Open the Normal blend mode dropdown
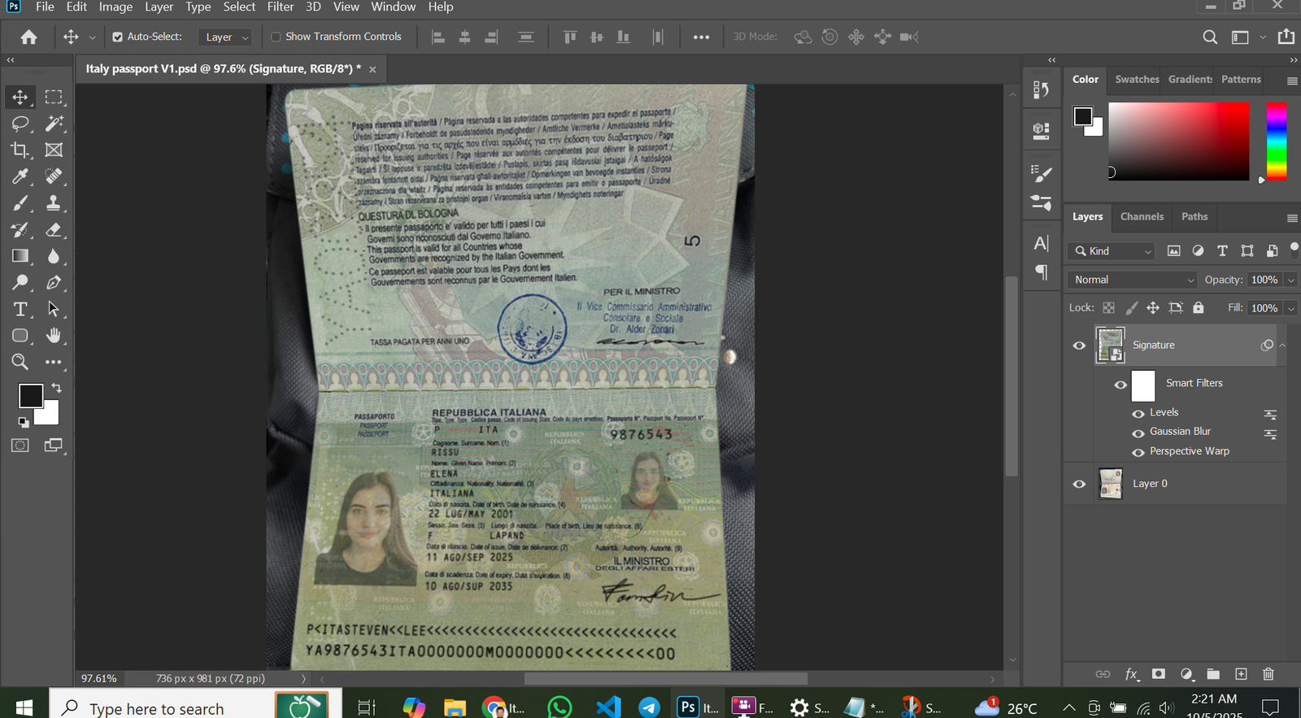The image size is (1301, 718). click(1132, 280)
